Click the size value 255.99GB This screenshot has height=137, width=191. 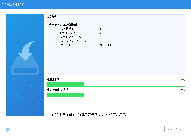(106, 45)
